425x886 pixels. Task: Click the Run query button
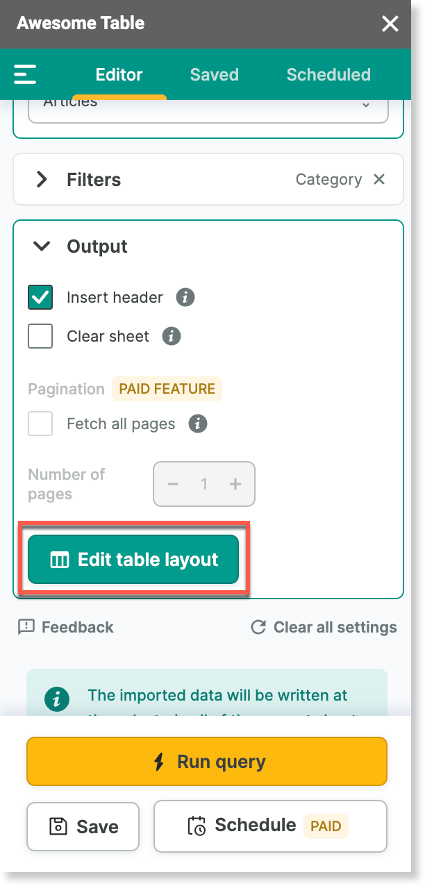pos(207,762)
